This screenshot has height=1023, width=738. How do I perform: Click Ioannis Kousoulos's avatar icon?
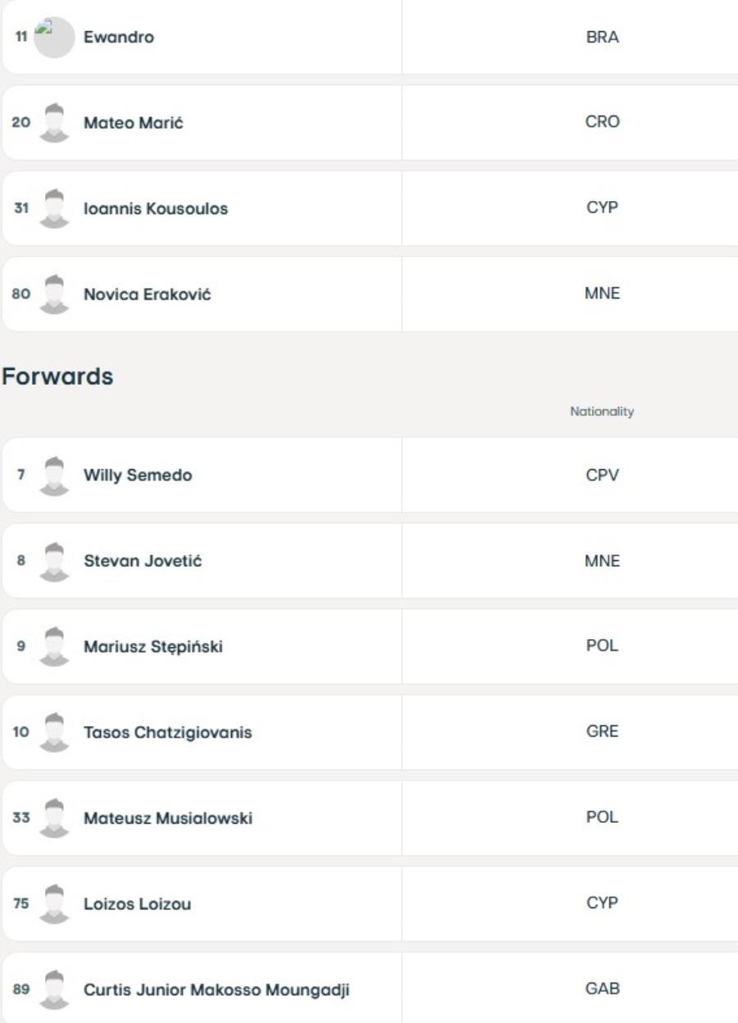click(x=54, y=208)
